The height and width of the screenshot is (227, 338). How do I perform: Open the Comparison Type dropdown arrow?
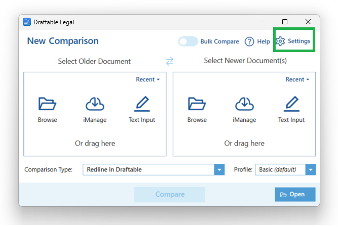219,169
